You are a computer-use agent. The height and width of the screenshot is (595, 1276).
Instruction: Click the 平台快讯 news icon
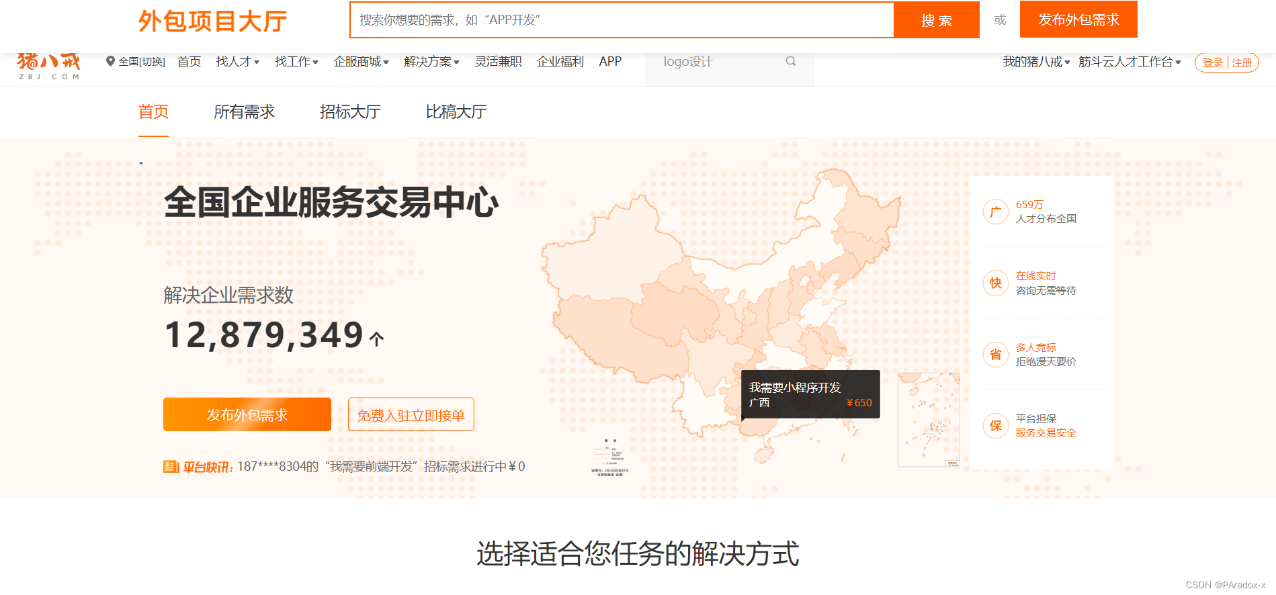pyautogui.click(x=171, y=467)
